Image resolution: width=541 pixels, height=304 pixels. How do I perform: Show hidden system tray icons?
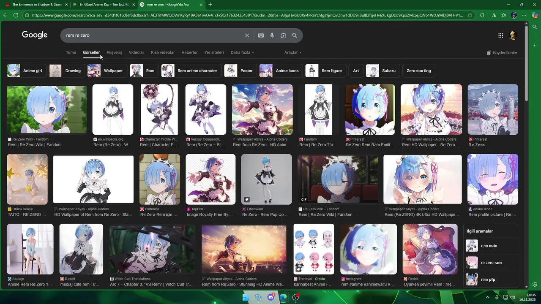(x=487, y=297)
